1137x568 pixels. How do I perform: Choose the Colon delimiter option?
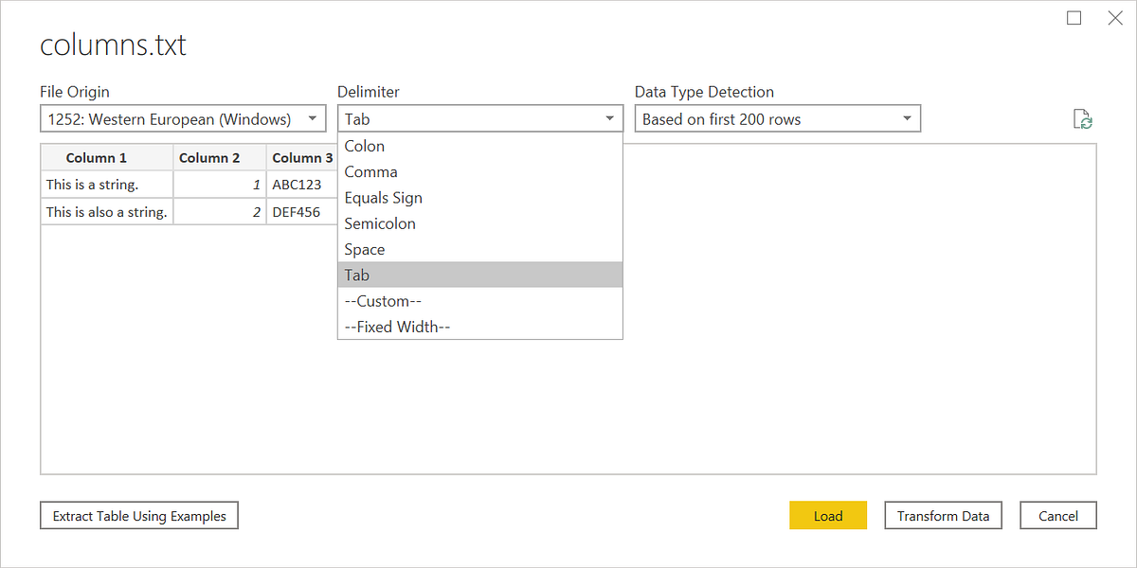(x=365, y=146)
